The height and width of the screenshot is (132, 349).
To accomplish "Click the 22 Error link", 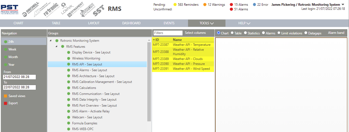I will (x=263, y=5).
